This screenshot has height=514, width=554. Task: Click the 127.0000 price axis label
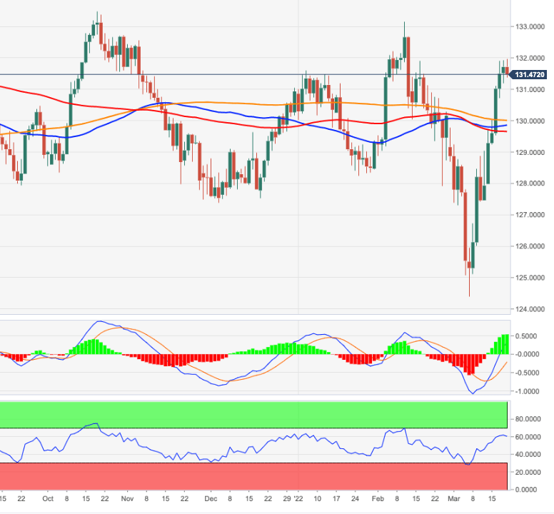pyautogui.click(x=530, y=215)
